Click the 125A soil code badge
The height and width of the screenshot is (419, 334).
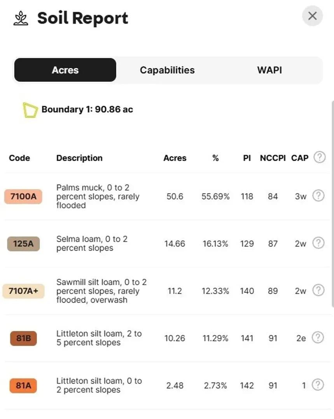pyautogui.click(x=23, y=244)
